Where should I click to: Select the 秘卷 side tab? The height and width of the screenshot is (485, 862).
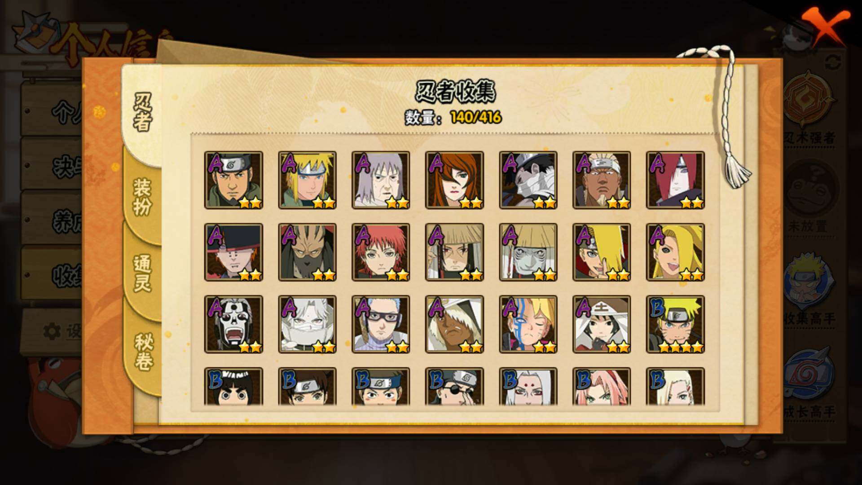(143, 351)
